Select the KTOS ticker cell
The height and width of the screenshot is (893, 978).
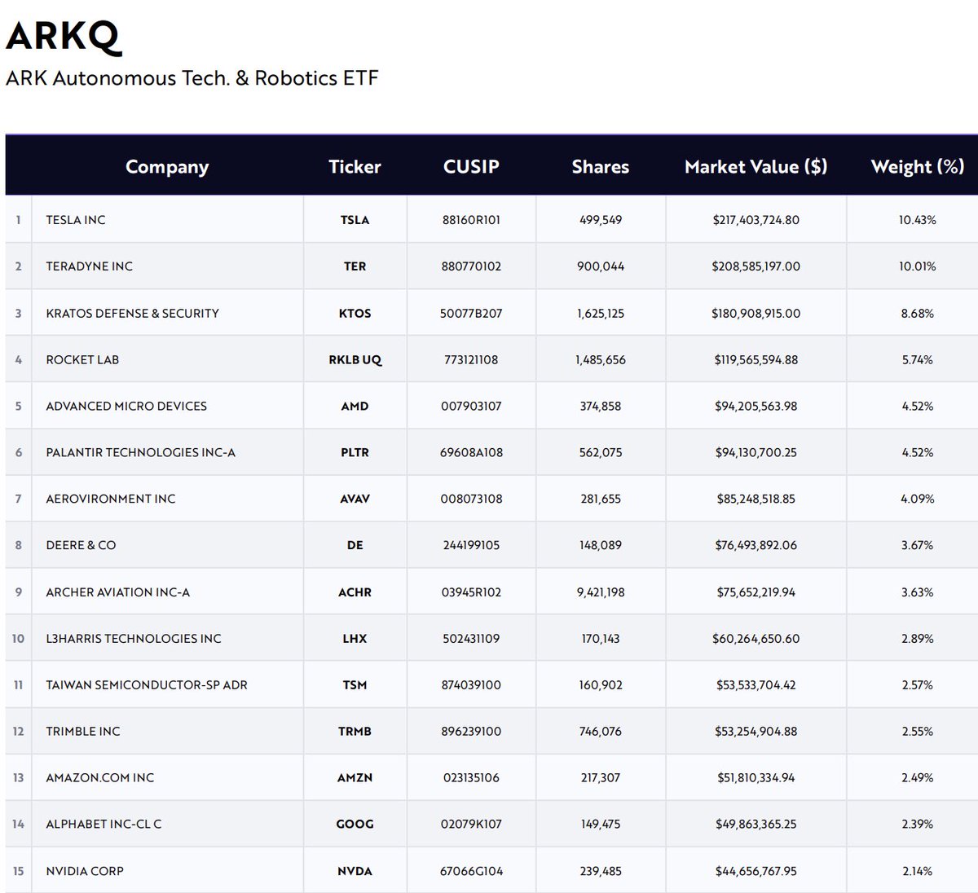355,313
